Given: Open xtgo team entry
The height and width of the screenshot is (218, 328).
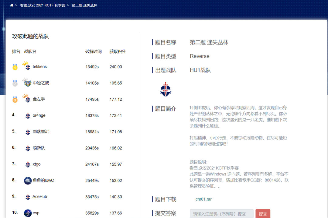Looking at the screenshot, I should 36,164.
